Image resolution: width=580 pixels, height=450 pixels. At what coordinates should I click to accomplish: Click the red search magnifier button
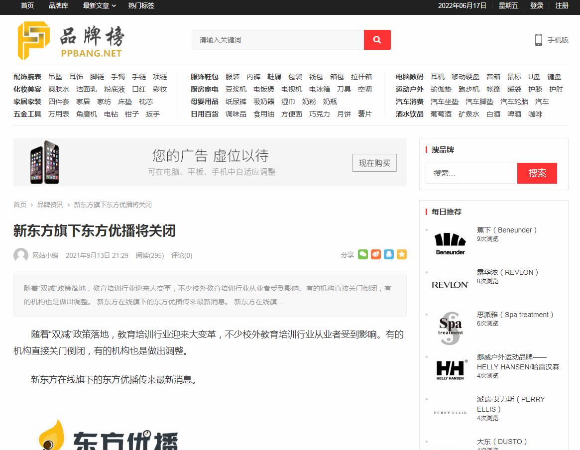coord(377,39)
